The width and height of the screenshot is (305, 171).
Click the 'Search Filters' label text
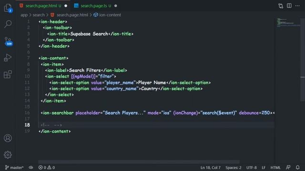coord(85,70)
